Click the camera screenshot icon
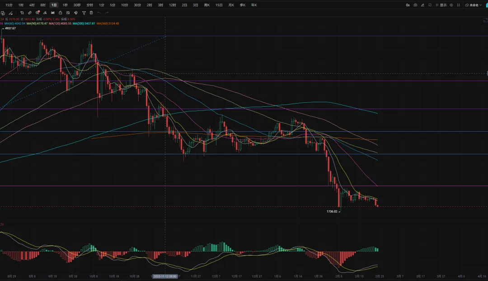 point(415,5)
